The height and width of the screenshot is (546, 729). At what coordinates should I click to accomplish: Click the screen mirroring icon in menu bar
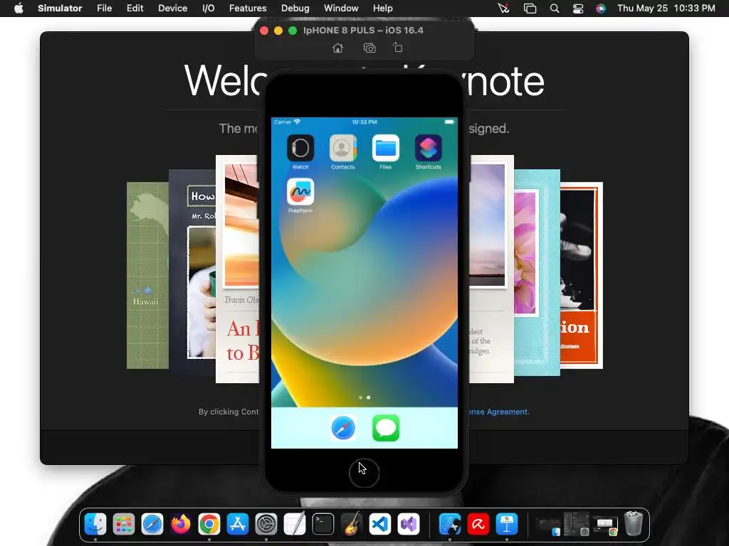(530, 9)
